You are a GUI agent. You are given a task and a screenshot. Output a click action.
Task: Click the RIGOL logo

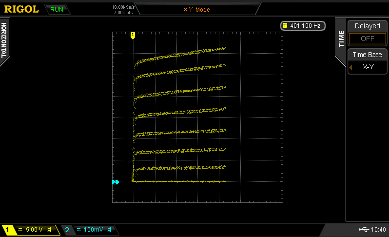coord(21,9)
